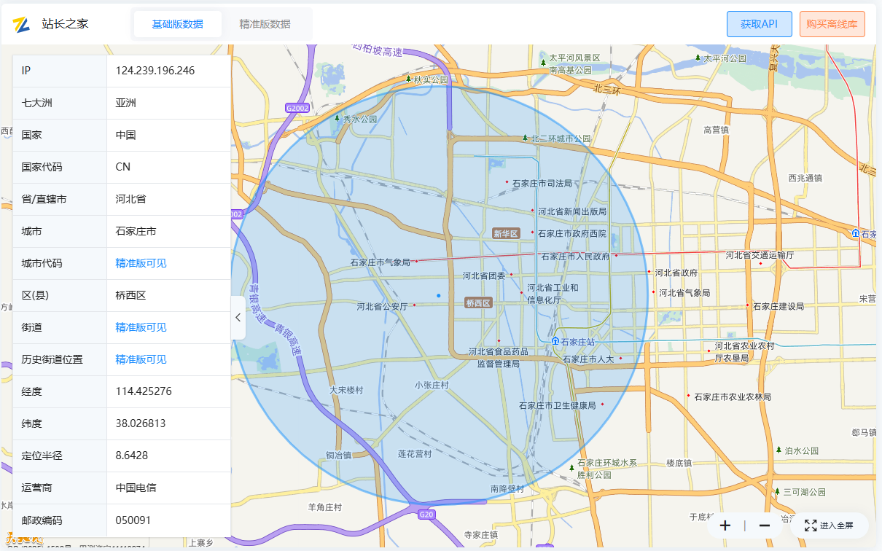
Task: Click the 定位半径 value 8.6428
Action: coord(132,456)
